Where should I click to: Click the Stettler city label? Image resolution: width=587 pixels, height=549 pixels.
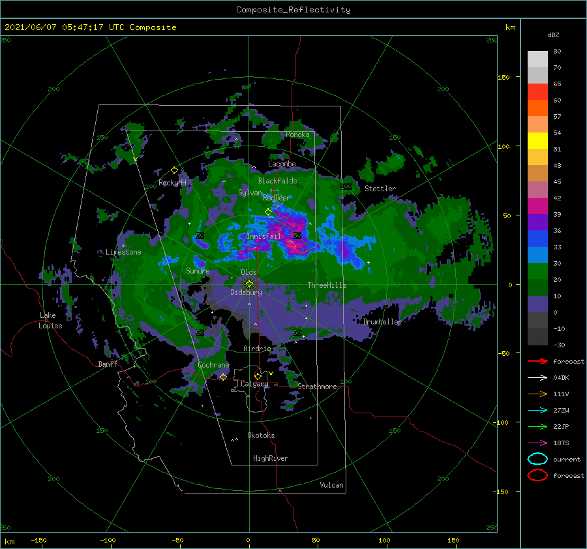[x=380, y=189]
